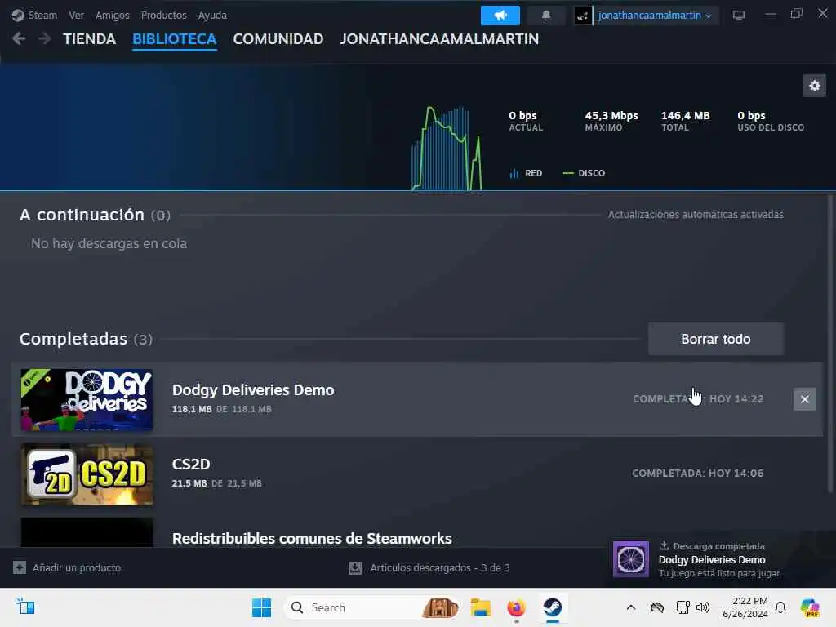The width and height of the screenshot is (836, 627).
Task: Open 'Artículos descargados - 3 de 3'
Action: pos(440,568)
